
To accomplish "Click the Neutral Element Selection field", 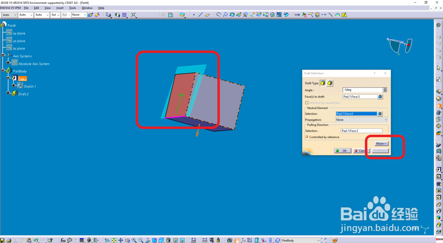I will [356, 114].
